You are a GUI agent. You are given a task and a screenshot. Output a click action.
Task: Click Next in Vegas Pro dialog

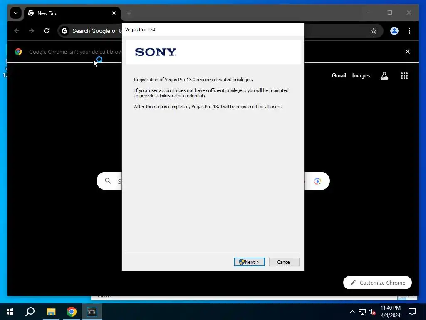tap(249, 262)
